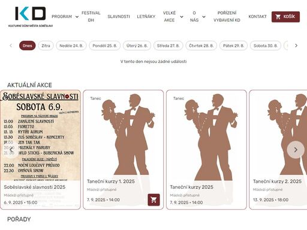Go to Pořízení vybavení KD page

click(x=227, y=17)
